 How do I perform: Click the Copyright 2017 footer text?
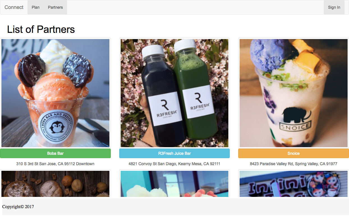point(18,207)
